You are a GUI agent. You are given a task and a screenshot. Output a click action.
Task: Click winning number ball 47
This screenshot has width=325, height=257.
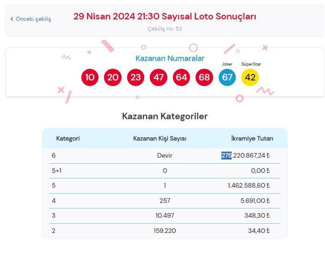(x=159, y=77)
